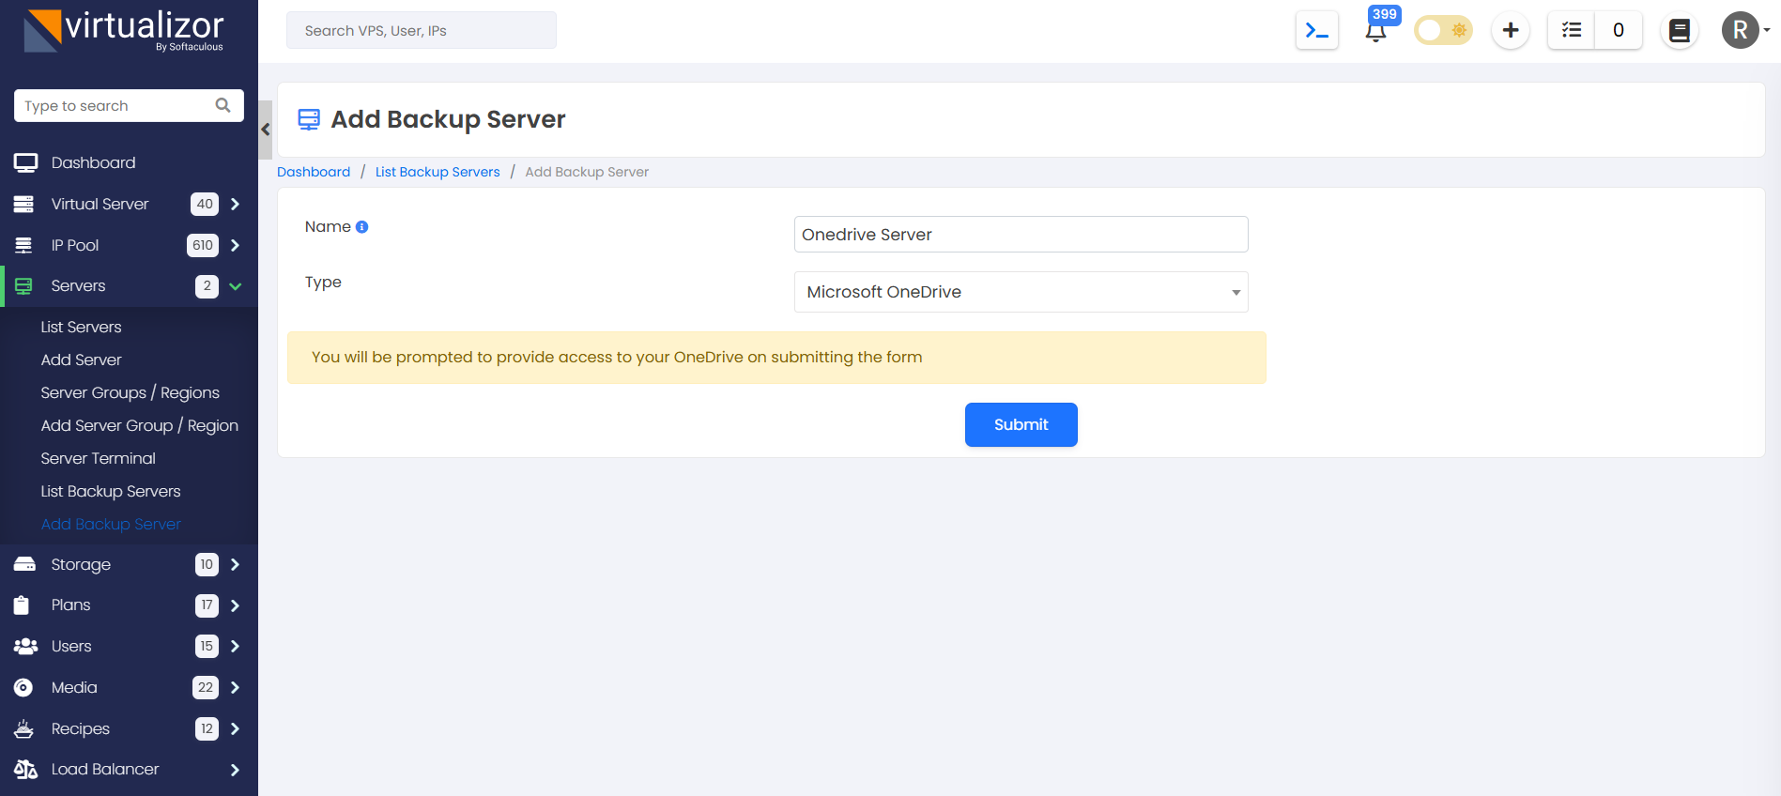This screenshot has width=1781, height=796.
Task: Expand the Plans chevron
Action: 235,605
